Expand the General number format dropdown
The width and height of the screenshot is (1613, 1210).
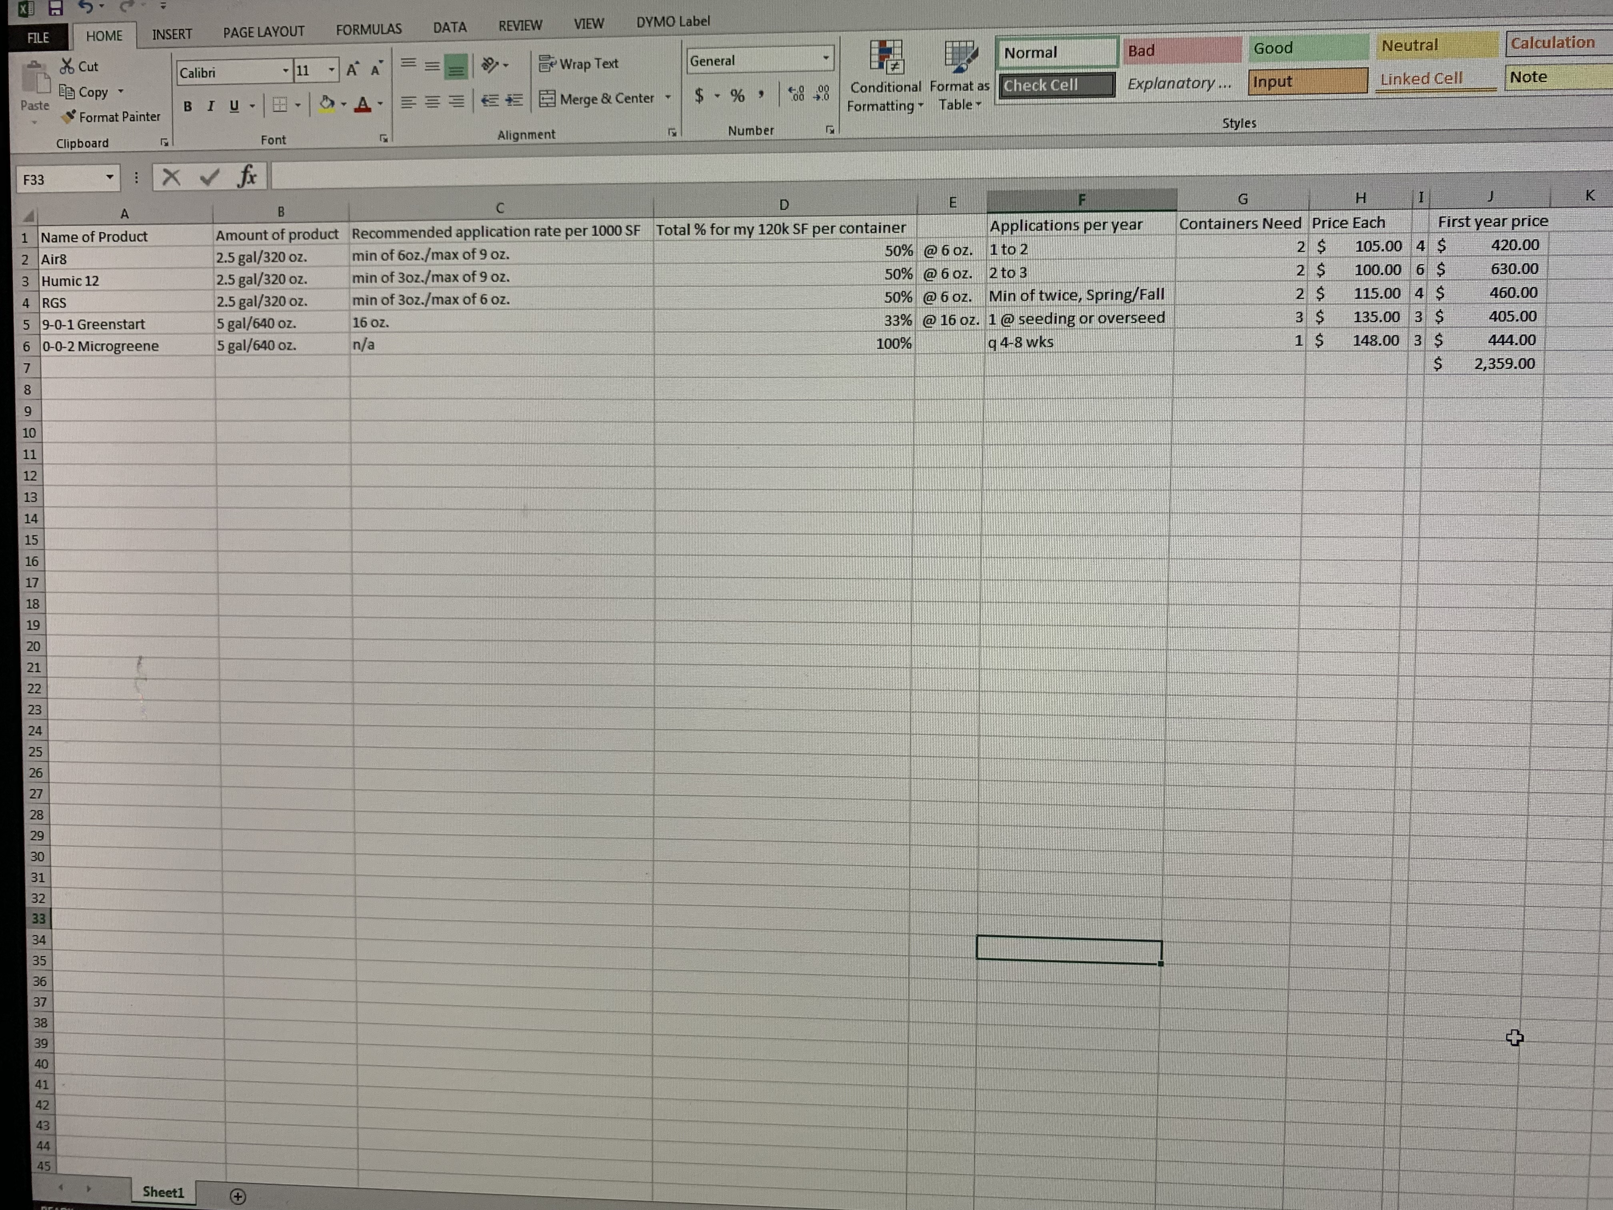[x=825, y=58]
